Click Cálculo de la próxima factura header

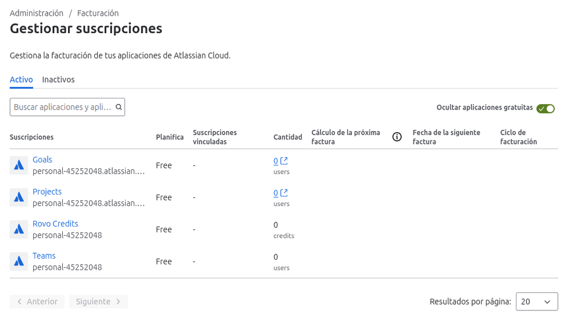[345, 137]
